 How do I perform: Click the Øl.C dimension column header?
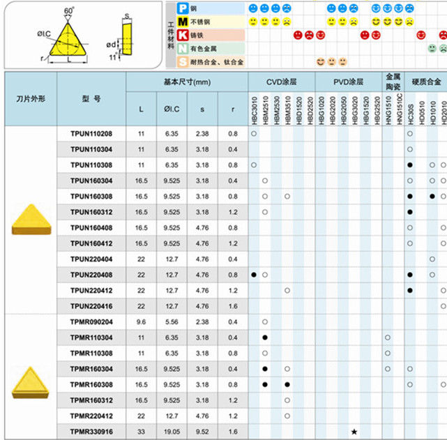point(172,109)
